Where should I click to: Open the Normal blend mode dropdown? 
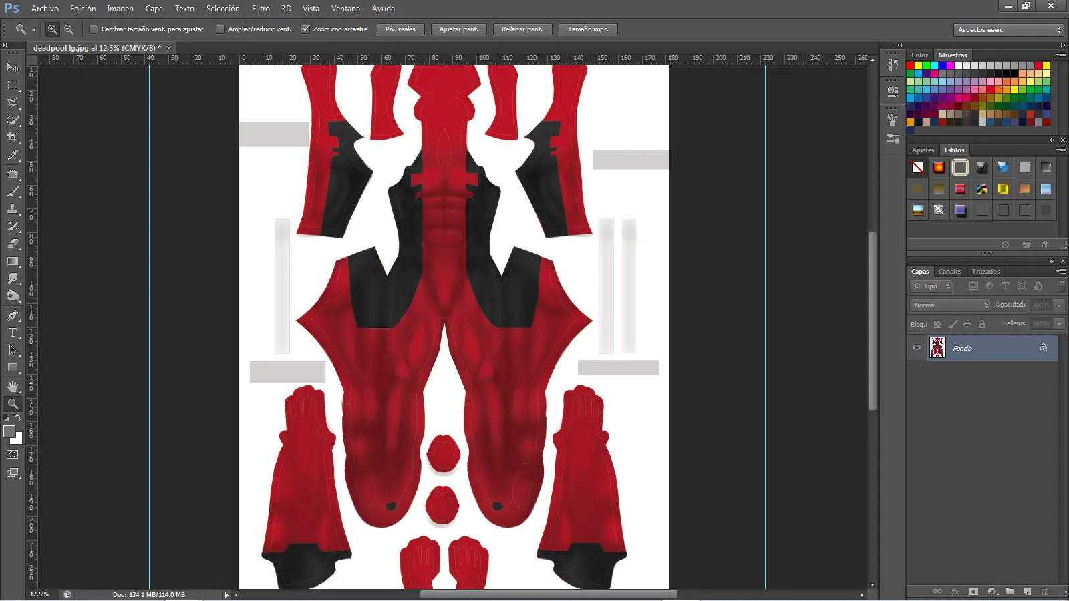950,305
